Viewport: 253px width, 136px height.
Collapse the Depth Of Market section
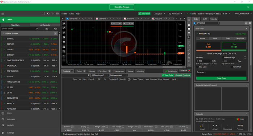(x=246, y=85)
